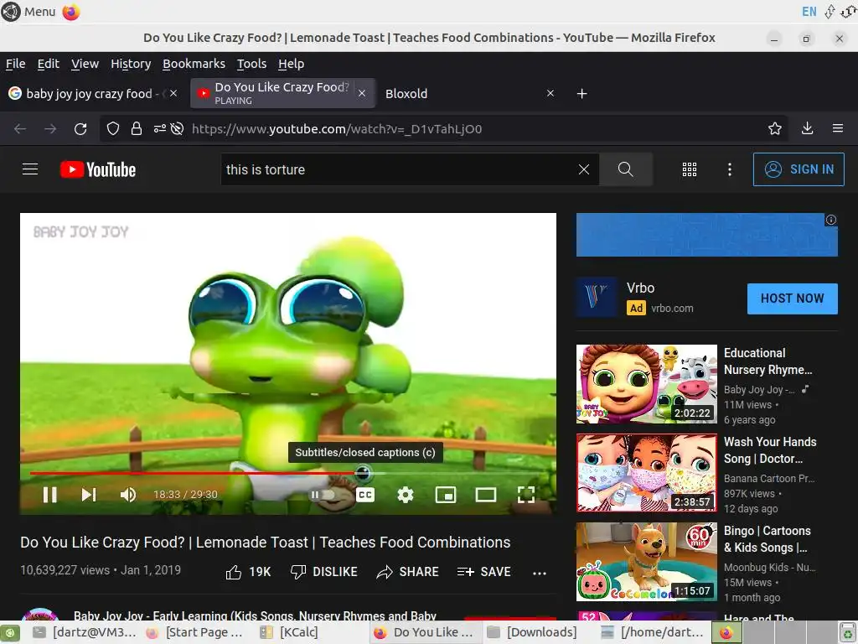The width and height of the screenshot is (858, 644).
Task: Open Firefox downloads panel
Action: pyautogui.click(x=807, y=128)
